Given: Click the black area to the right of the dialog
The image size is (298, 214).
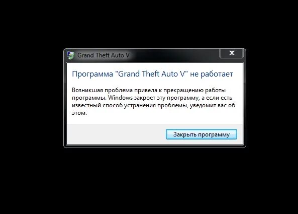Looking at the screenshot, I should tap(272, 98).
